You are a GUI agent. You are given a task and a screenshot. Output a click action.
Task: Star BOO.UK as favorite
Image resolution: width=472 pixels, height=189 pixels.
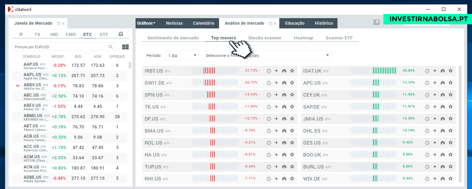tap(450, 155)
